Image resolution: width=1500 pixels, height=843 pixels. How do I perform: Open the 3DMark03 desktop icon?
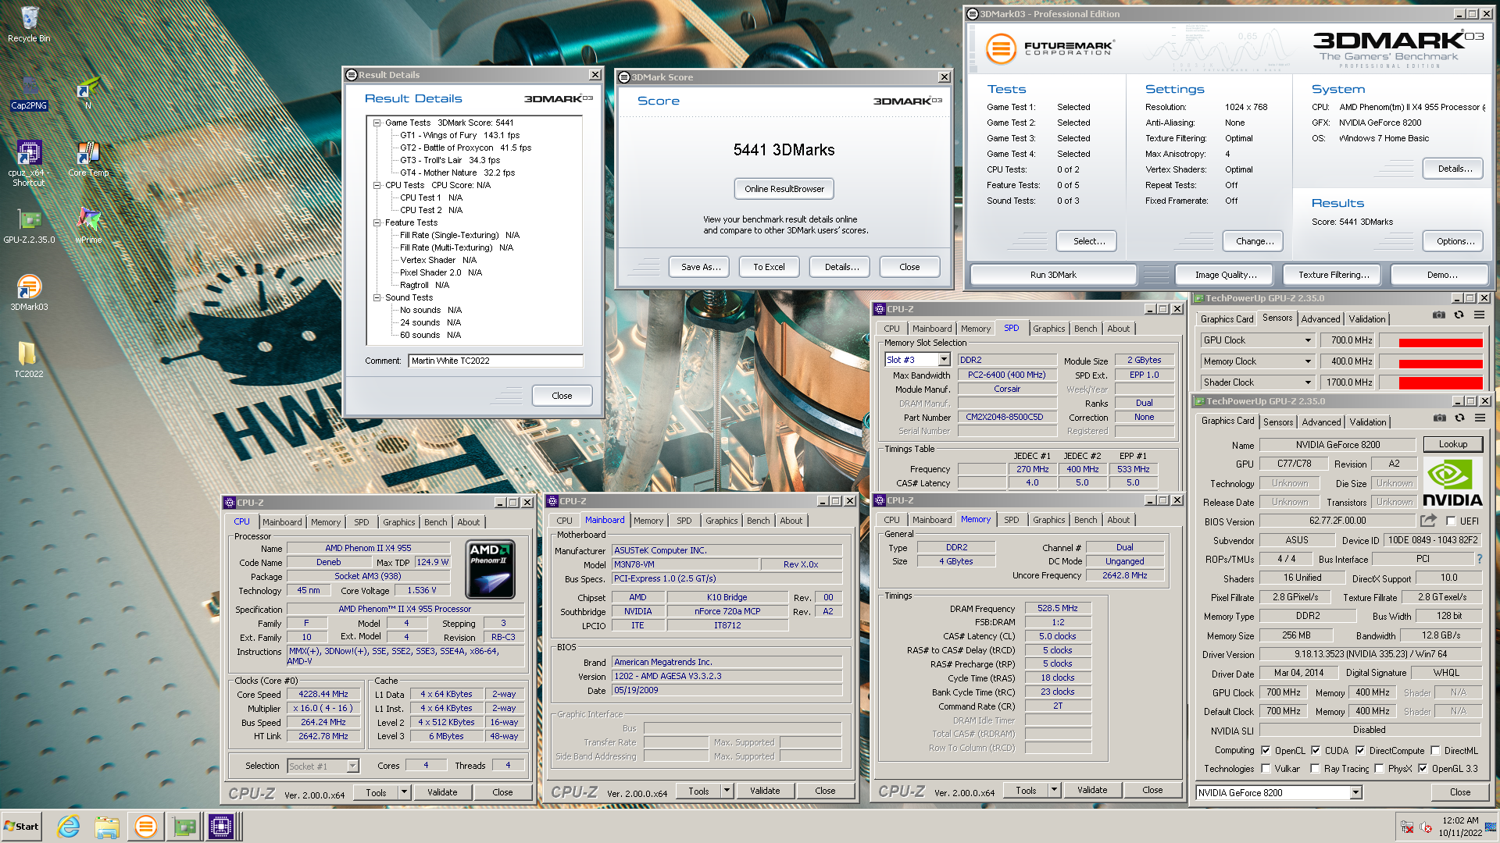click(29, 293)
